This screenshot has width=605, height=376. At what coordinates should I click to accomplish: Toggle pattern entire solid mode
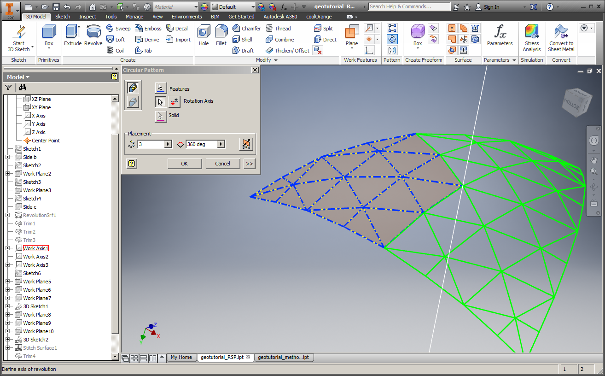pos(133,102)
